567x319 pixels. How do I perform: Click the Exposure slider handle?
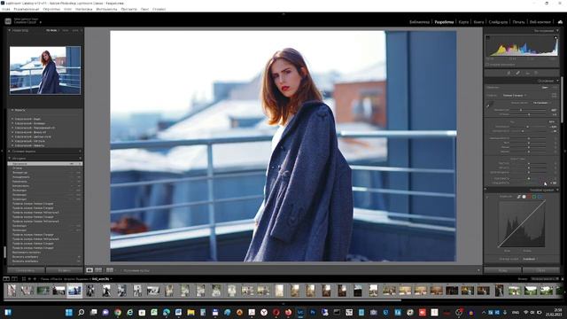(528, 127)
